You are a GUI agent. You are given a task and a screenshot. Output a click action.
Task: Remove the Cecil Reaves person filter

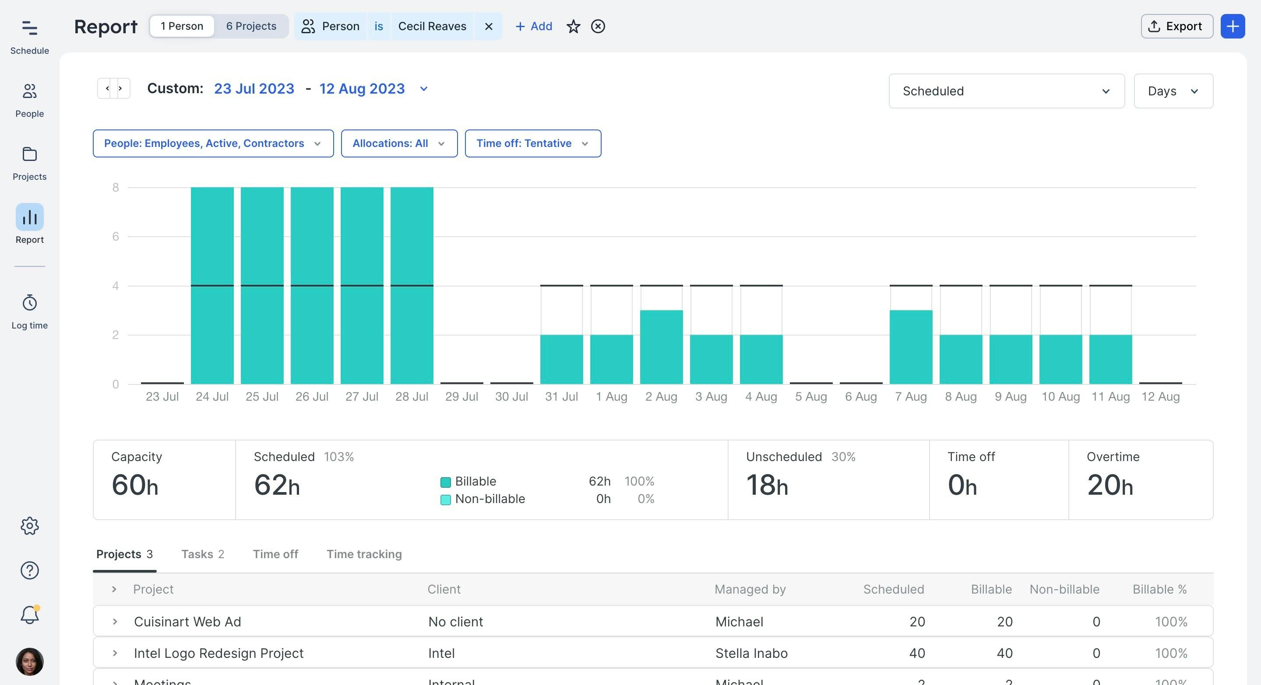click(x=488, y=26)
